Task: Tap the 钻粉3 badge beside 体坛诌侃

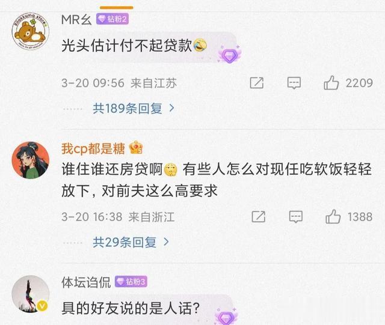Action: 131,282
